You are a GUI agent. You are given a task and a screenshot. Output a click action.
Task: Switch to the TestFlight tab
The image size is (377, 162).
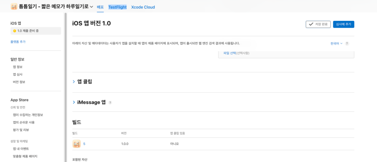pos(117,7)
